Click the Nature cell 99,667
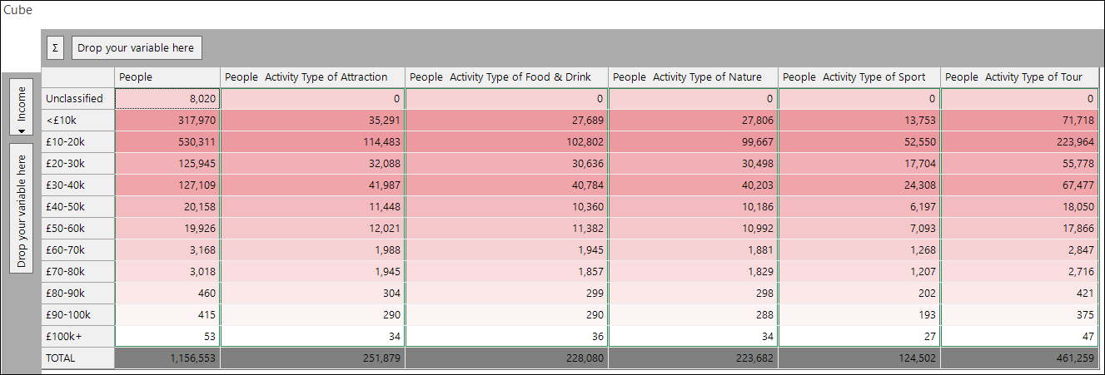The width and height of the screenshot is (1105, 375). (x=694, y=141)
